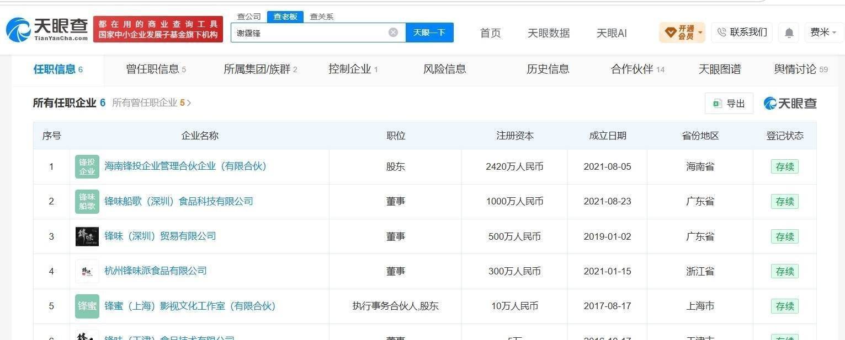This screenshot has height=340, width=845.
Task: Open the 杭州锋味派食品 logo thumbnail
Action: coord(87,271)
